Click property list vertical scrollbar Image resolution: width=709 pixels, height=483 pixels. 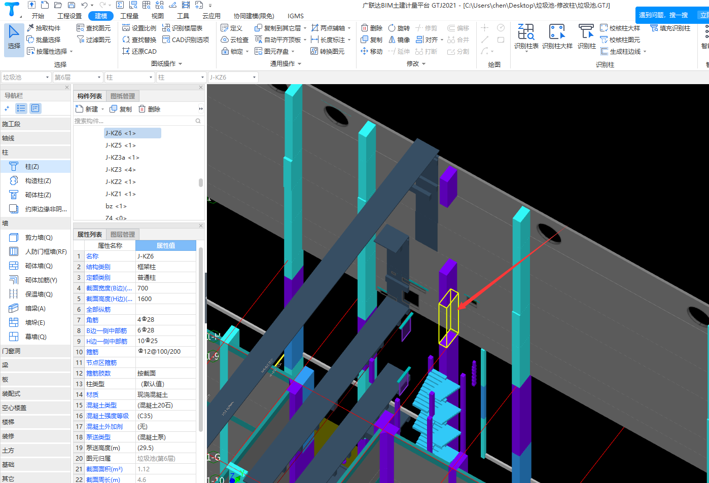click(201, 340)
